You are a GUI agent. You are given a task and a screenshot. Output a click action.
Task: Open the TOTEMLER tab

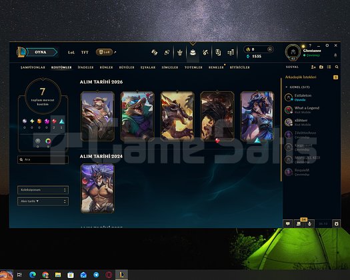pos(193,67)
